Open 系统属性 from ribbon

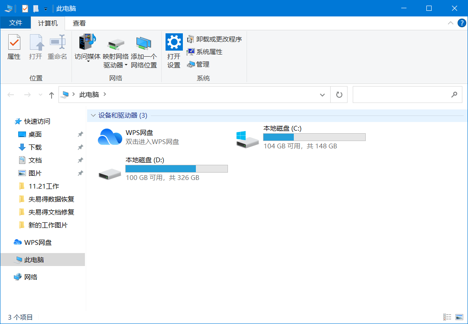[205, 52]
